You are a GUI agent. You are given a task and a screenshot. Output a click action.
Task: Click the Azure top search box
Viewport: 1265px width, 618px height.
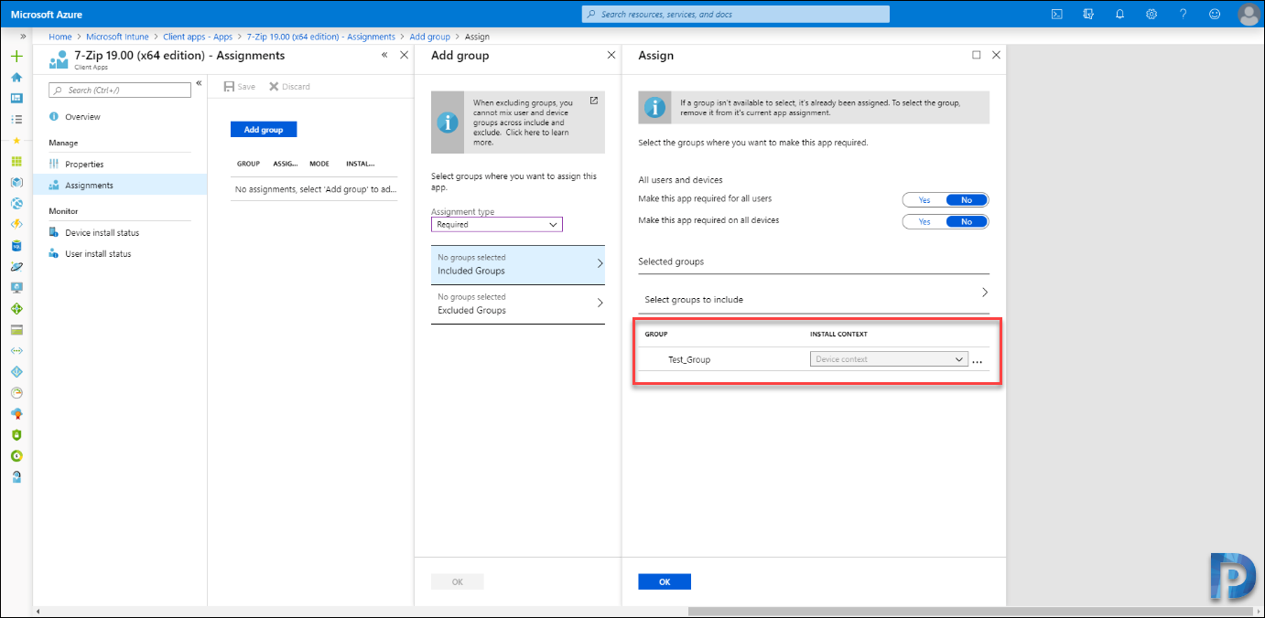pos(736,14)
